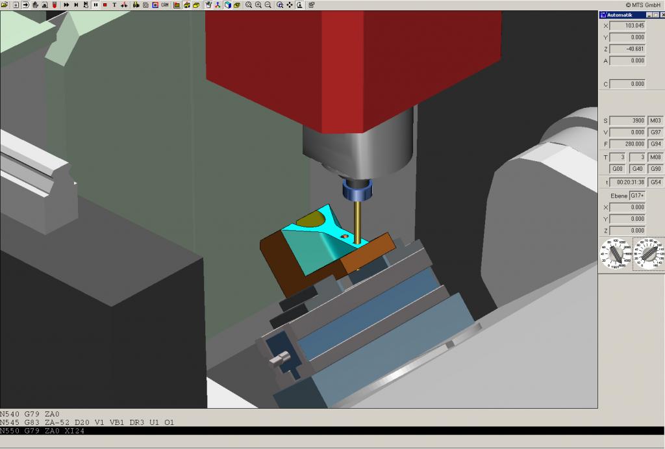Image resolution: width=665 pixels, height=449 pixels.
Task: Select highlighted NC line N550 G79 ZA0 XI24
Action: [x=332, y=431]
